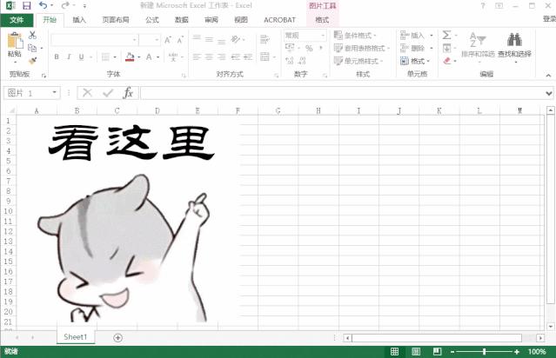Align text to top

coord(197,38)
